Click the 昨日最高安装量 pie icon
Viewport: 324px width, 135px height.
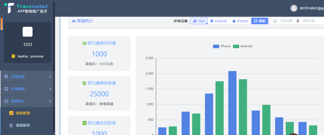point(84,83)
